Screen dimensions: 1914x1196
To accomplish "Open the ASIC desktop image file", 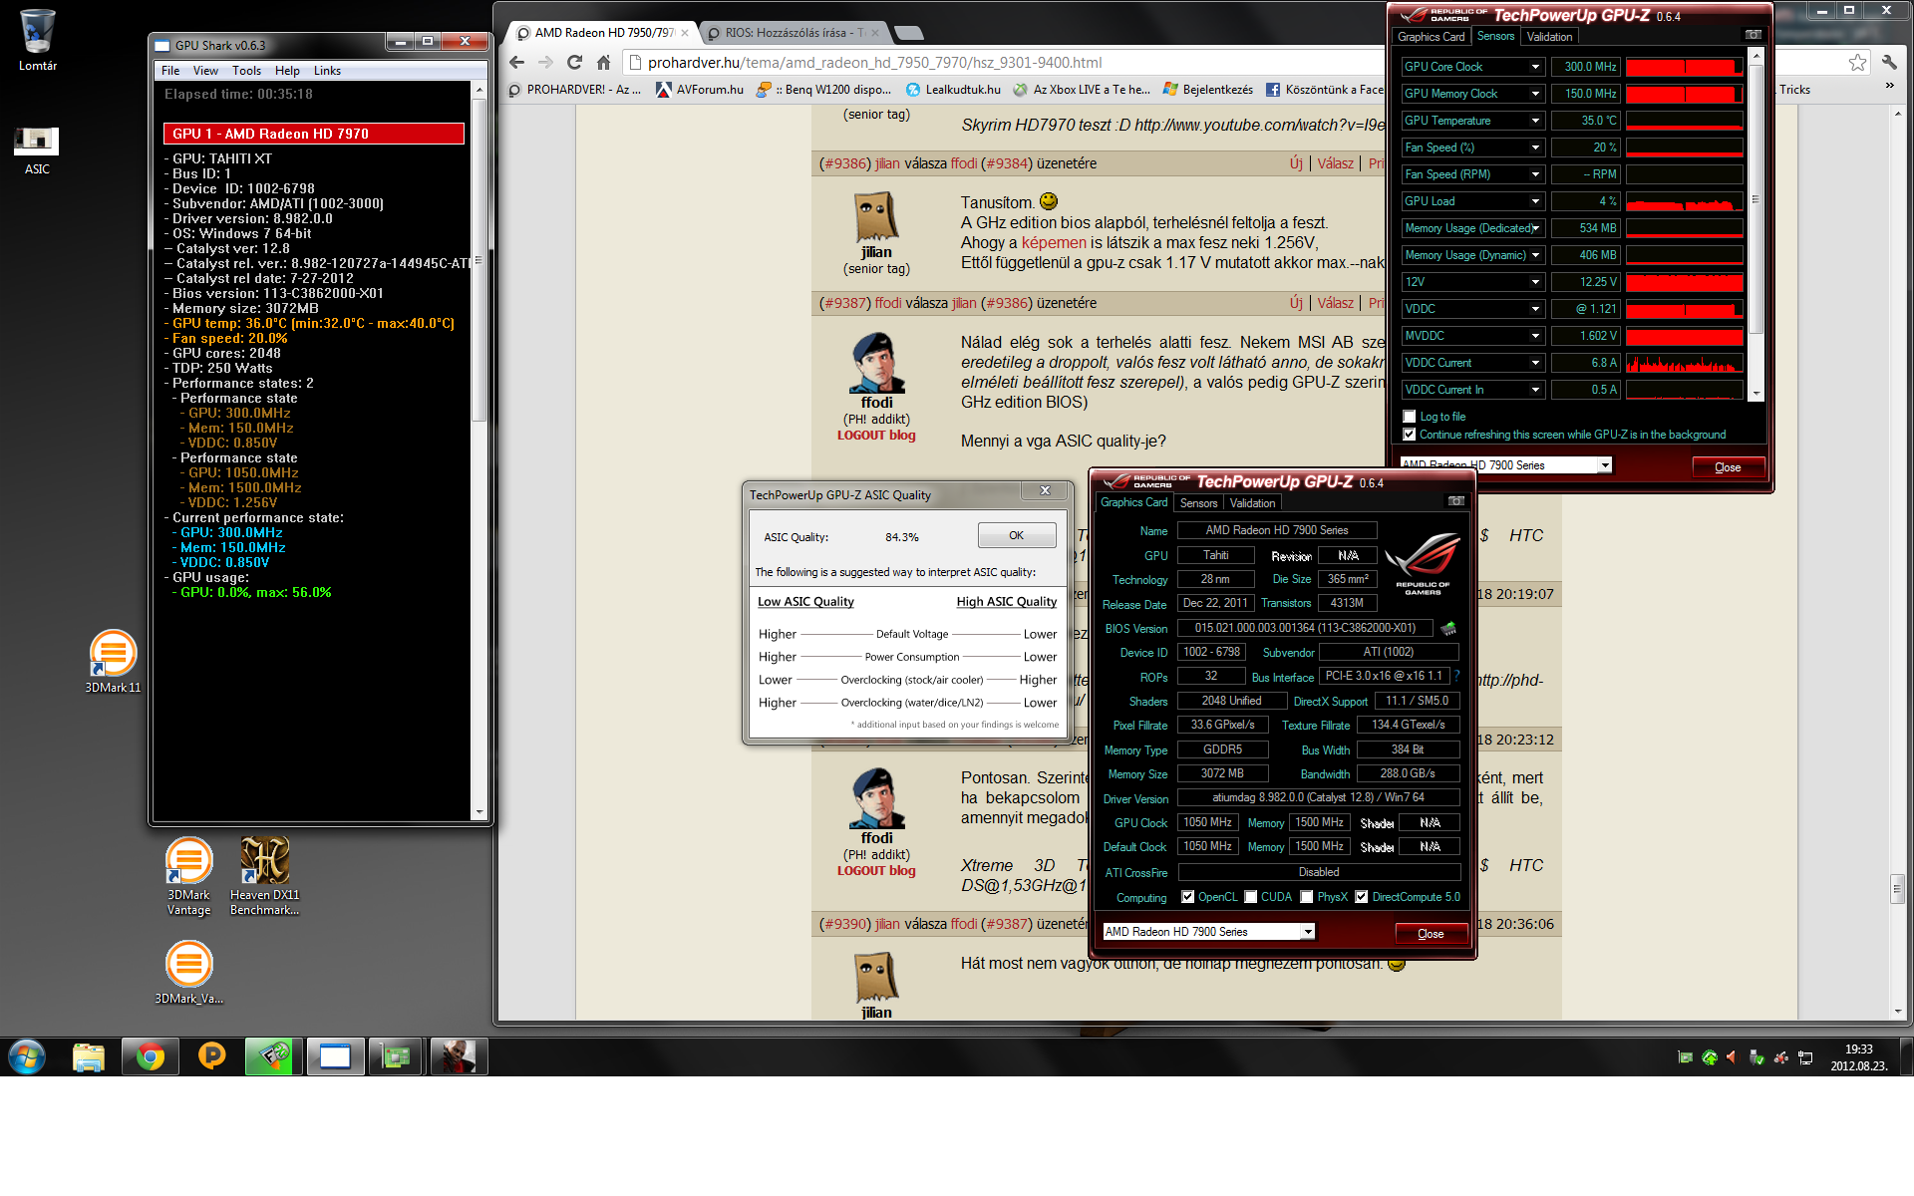I will coord(37,149).
